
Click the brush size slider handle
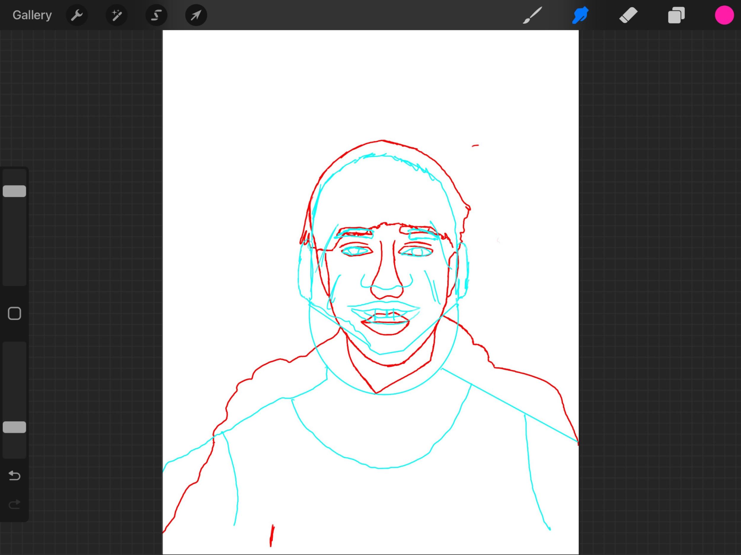coord(15,191)
